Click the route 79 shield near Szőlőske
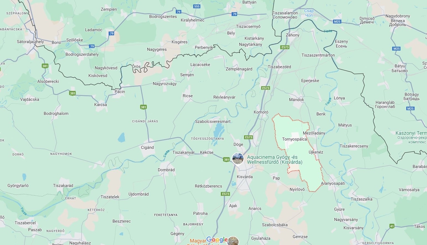The width and height of the screenshot is (427, 245). point(92,46)
